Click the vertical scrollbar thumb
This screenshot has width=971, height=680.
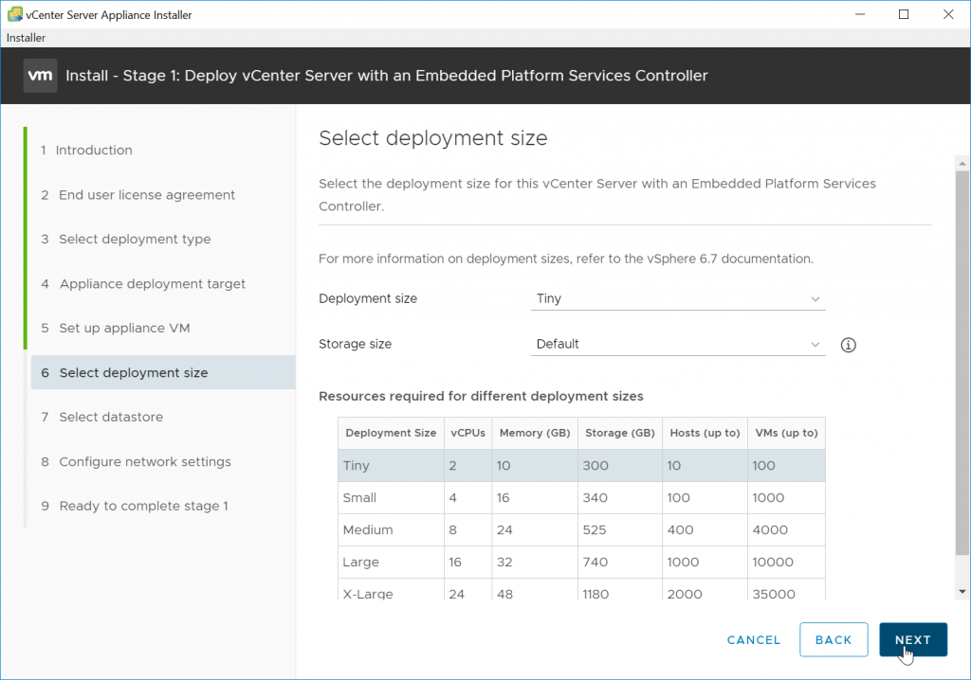tap(962, 362)
